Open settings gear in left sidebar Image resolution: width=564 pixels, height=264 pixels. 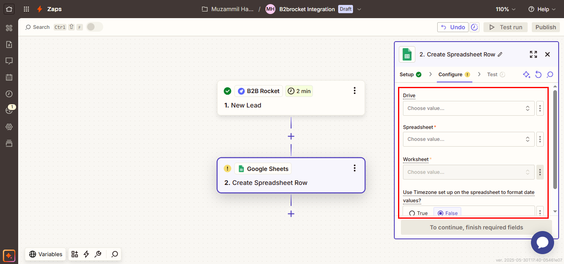9,127
